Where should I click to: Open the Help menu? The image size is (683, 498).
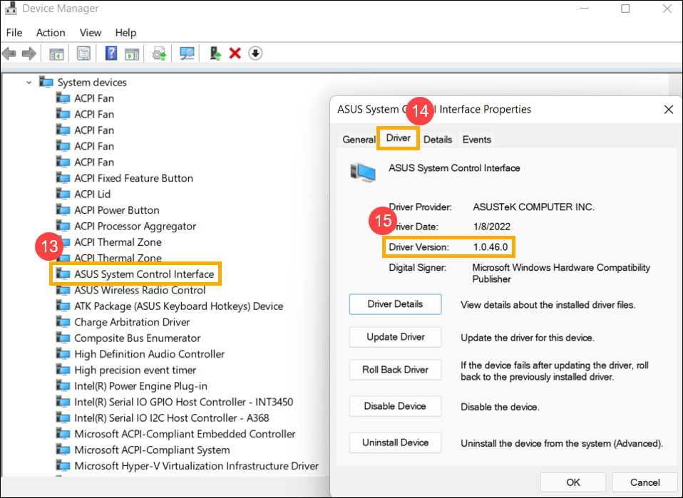click(x=125, y=33)
